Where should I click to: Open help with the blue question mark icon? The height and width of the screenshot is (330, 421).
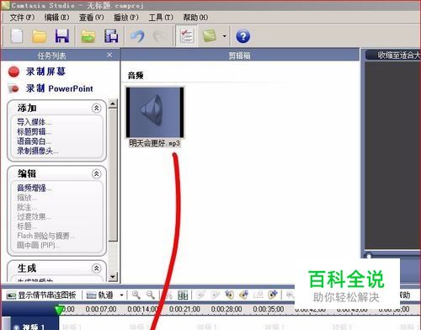(x=242, y=36)
